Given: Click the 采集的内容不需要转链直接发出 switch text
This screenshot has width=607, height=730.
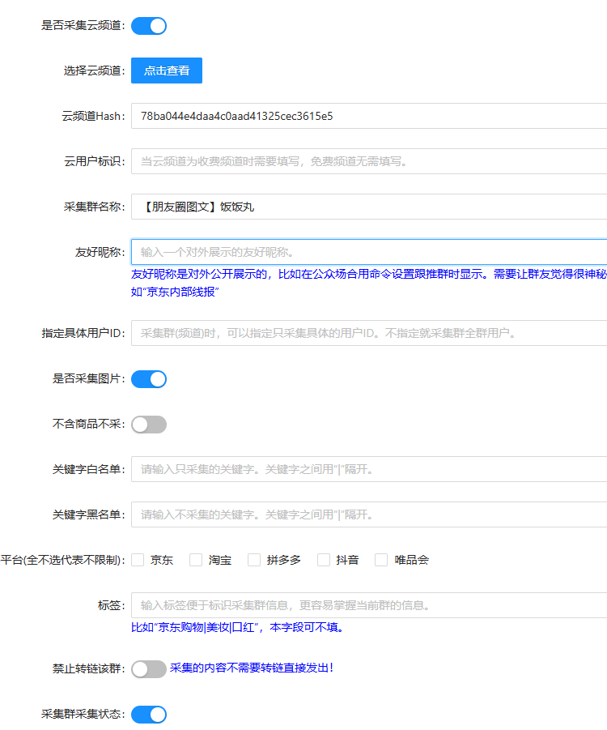Looking at the screenshot, I should pyautogui.click(x=252, y=668).
